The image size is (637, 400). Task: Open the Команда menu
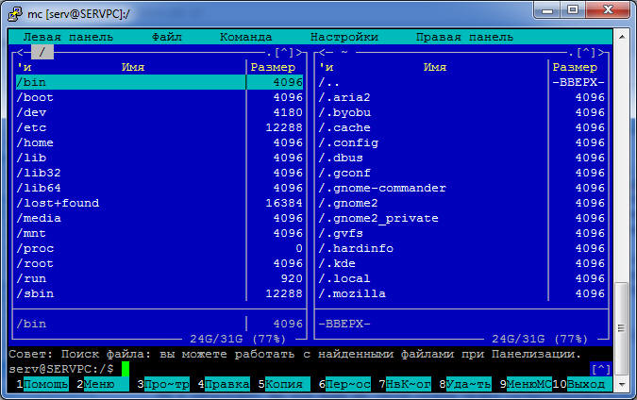pos(245,37)
